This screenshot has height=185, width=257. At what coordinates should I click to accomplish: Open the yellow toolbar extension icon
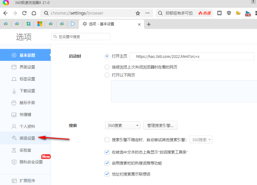[x=238, y=13]
